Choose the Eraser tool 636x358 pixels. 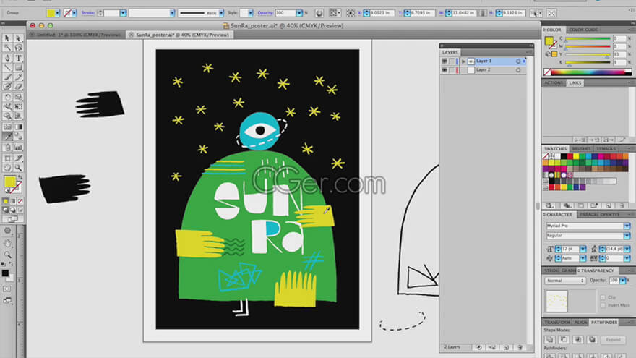[18, 87]
